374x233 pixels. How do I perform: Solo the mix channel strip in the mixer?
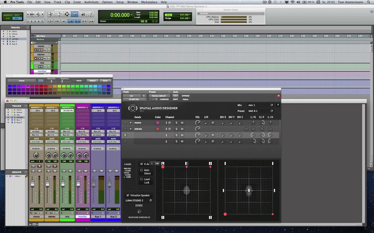click(64, 171)
